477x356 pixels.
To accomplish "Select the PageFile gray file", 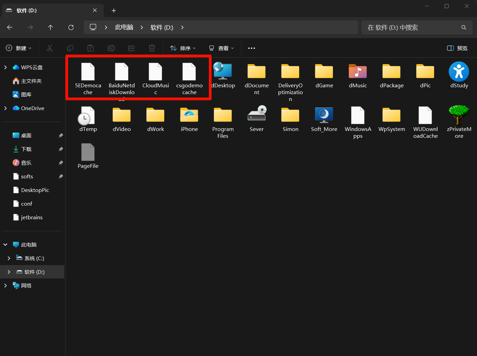I will click(88, 156).
